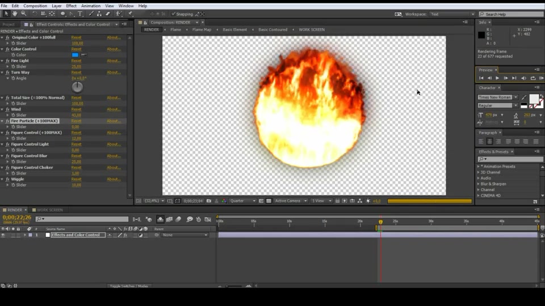Toggle Frame Blending enable in timeline
This screenshot has height=306, width=545.
click(169, 219)
